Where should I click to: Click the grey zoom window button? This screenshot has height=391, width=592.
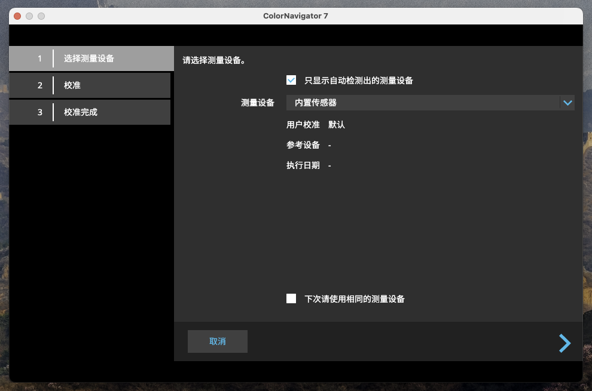41,16
